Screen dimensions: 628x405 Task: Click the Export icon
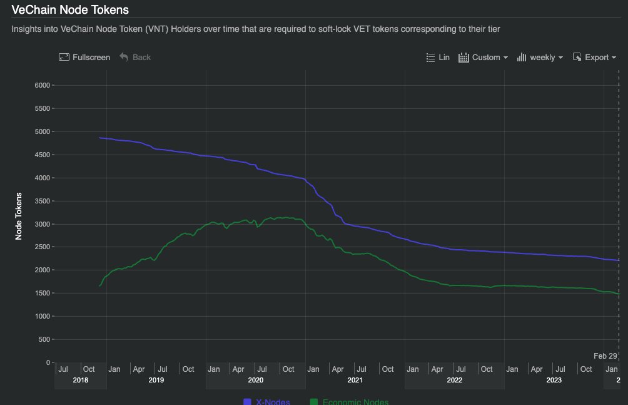coord(577,57)
